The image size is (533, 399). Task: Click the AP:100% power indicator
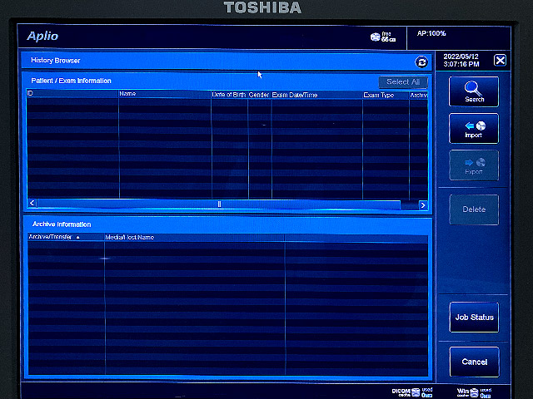431,33
